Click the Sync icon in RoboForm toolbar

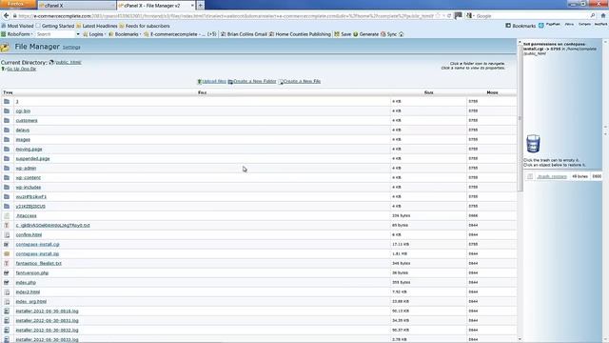tap(389, 34)
